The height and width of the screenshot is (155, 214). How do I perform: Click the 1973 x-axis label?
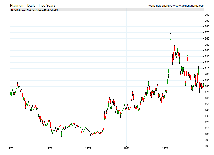pyautogui.click(x=127, y=148)
